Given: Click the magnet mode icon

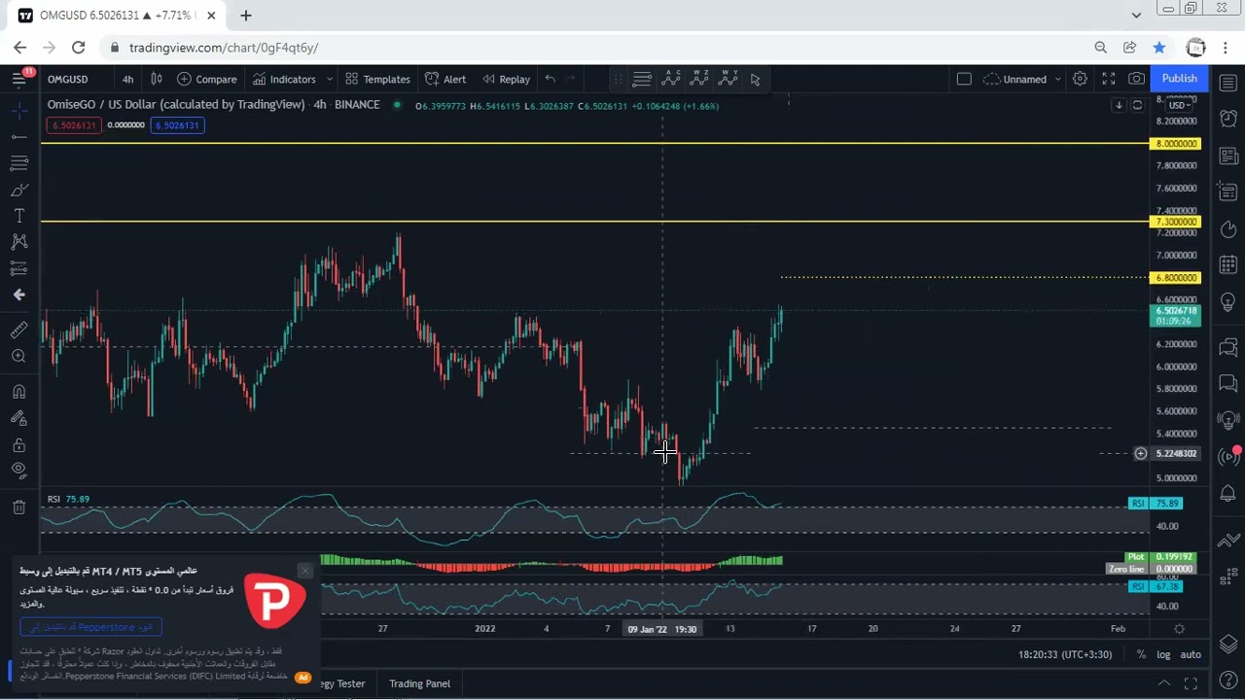Looking at the screenshot, I should point(18,392).
